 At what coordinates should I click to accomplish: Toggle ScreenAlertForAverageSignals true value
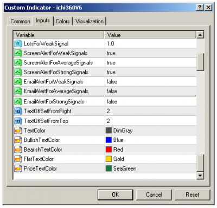[x=150, y=63]
